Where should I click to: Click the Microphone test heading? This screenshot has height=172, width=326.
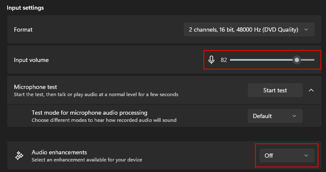[x=35, y=87]
